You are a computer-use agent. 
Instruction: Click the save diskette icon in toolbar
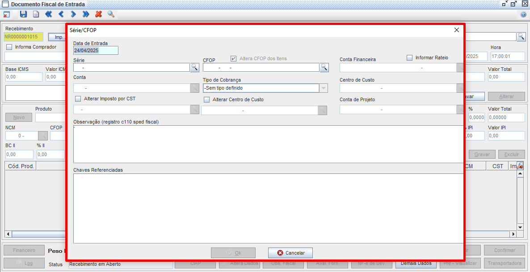23,14
